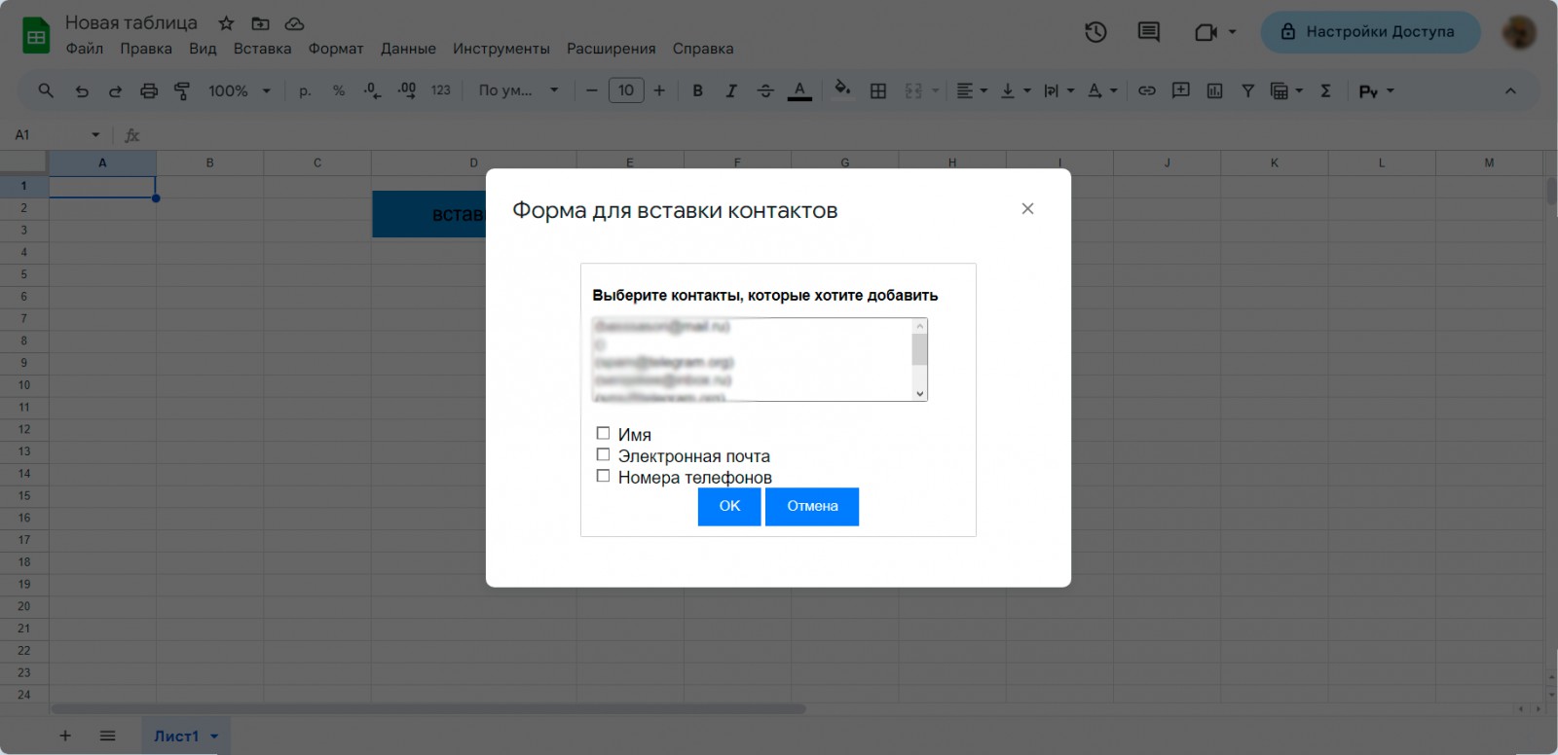The width and height of the screenshot is (1558, 755).
Task: Open the Файл menu
Action: point(85,49)
